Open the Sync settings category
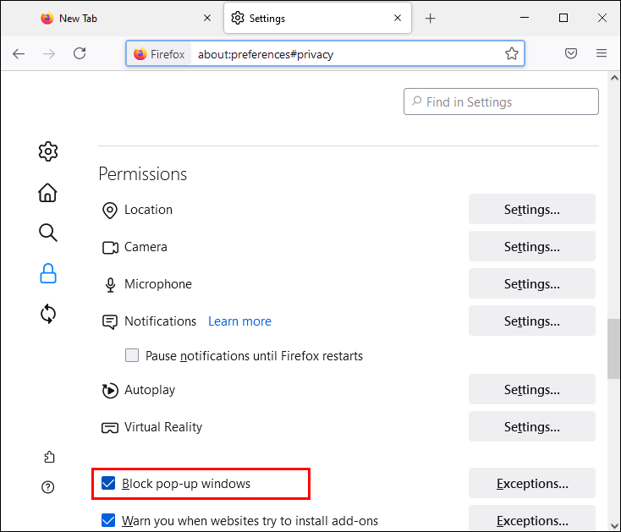This screenshot has width=621, height=532. (x=48, y=314)
